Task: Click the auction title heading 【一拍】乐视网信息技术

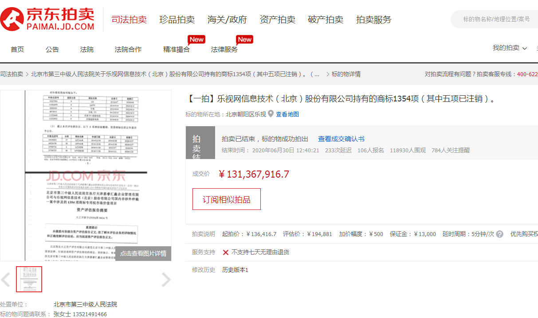Action: pos(341,98)
